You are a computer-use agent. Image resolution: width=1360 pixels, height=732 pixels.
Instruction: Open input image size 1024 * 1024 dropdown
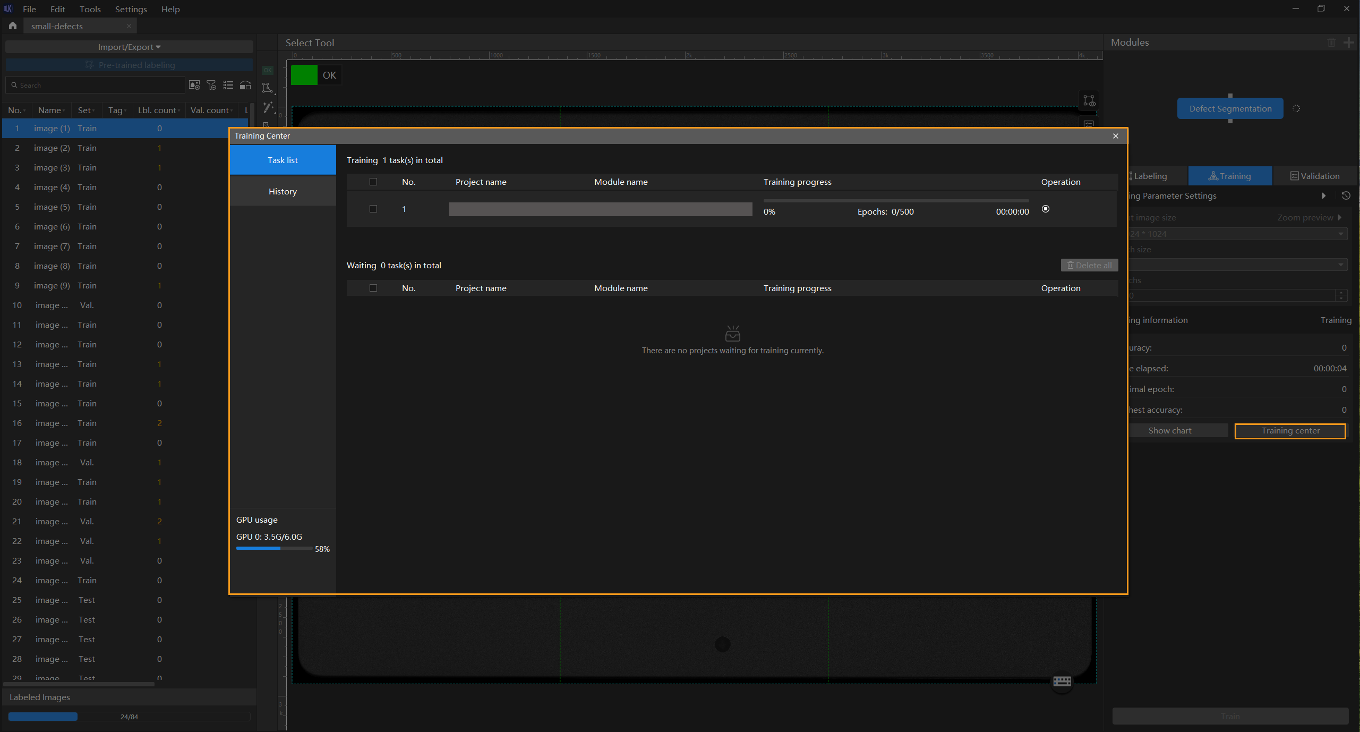tap(1237, 234)
